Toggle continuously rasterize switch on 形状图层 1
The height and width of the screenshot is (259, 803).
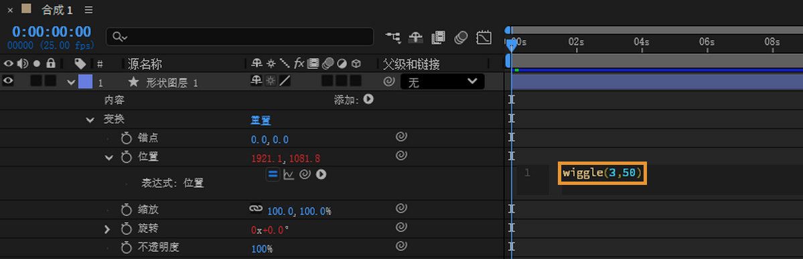tap(271, 81)
